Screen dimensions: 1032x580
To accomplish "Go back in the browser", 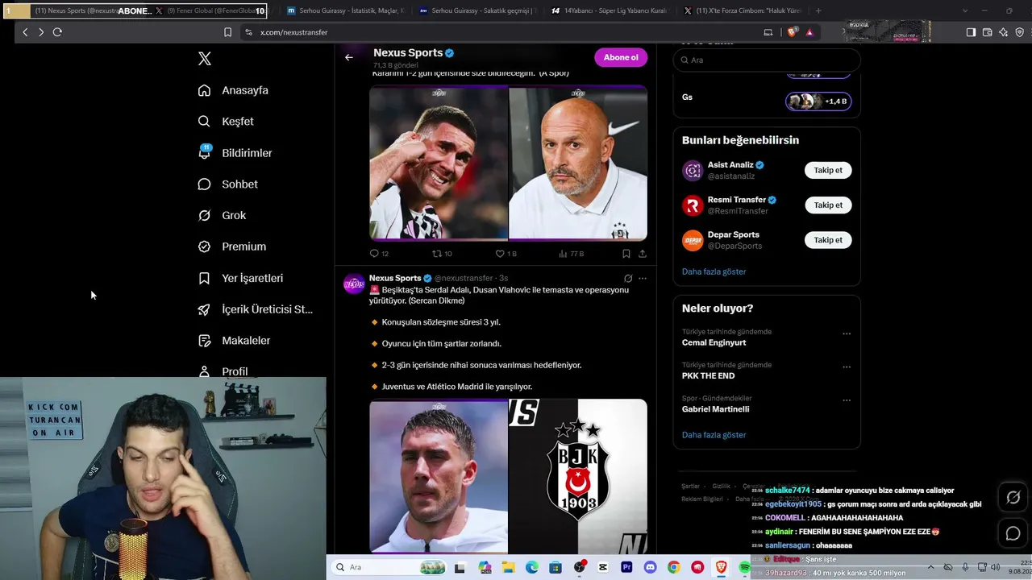I will [25, 32].
